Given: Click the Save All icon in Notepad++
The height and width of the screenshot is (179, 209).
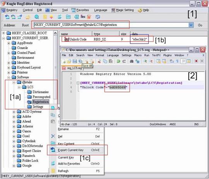Looking at the screenshot, I should (81, 61).
